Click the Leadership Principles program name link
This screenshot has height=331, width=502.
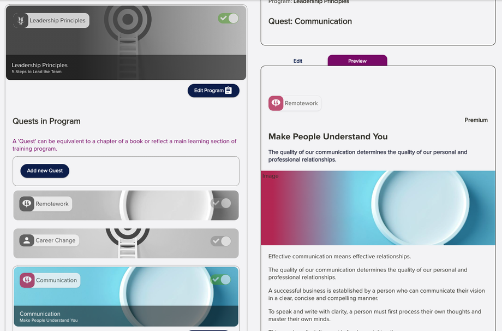321,2
